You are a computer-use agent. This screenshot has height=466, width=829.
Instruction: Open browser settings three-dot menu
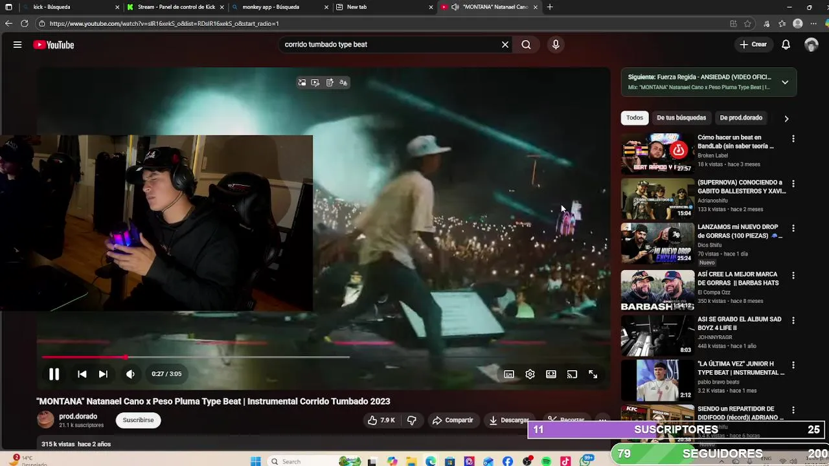(814, 23)
